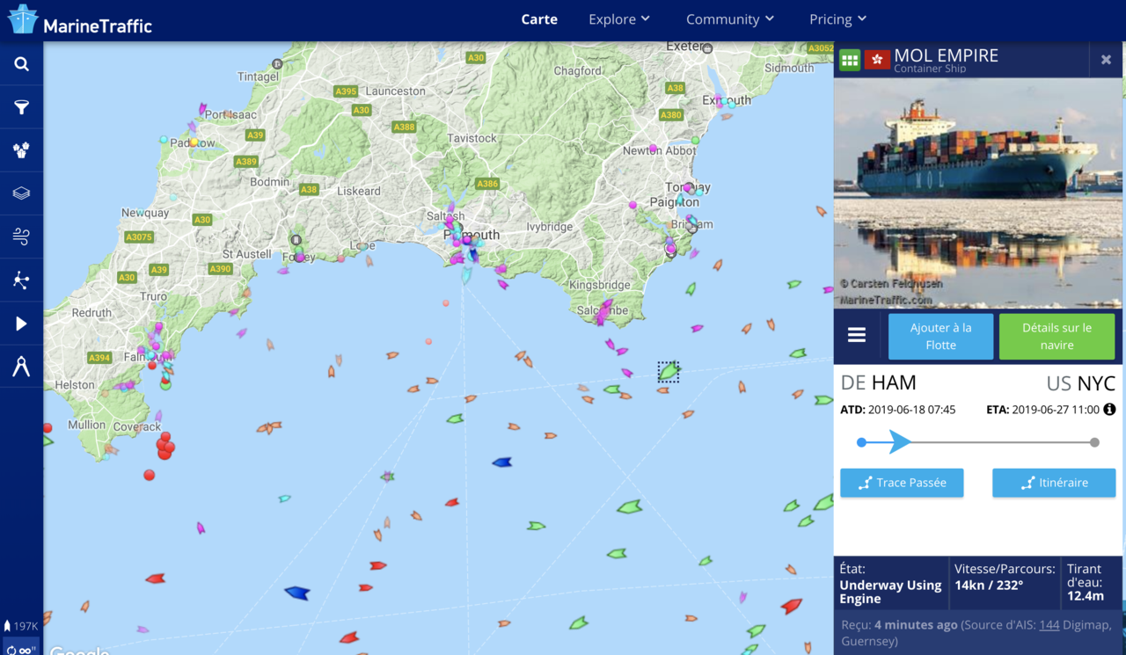Open the map layers icon
Image resolution: width=1126 pixels, height=655 pixels.
point(21,193)
